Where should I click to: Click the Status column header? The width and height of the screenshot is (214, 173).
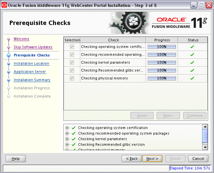pos(193,40)
